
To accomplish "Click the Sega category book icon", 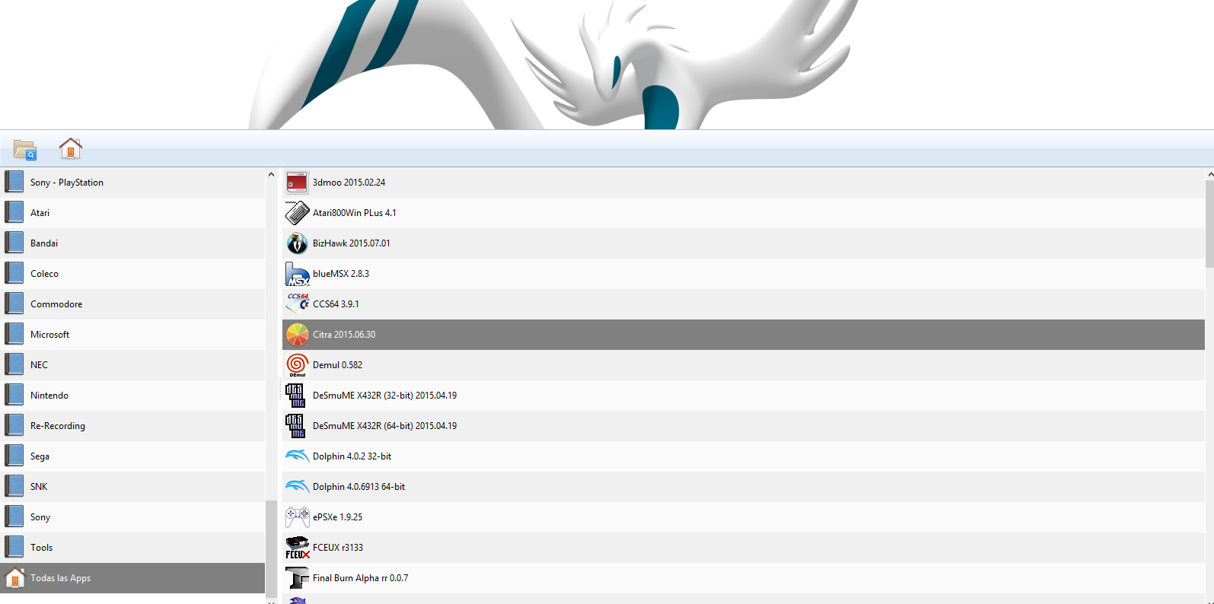I will (14, 456).
